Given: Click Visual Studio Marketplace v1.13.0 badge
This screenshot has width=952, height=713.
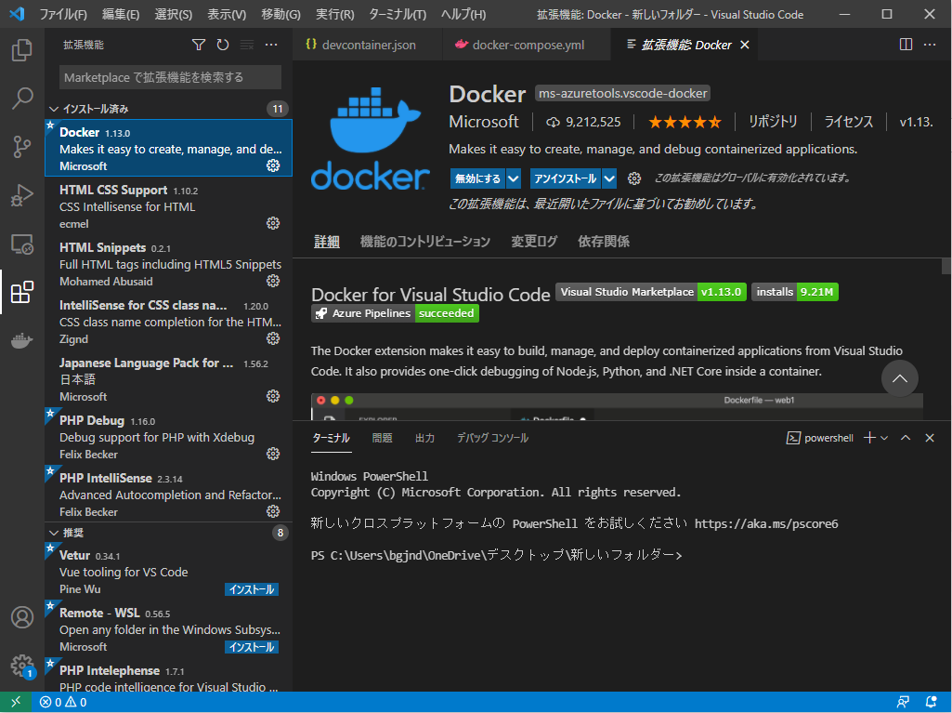Looking at the screenshot, I should (x=651, y=293).
